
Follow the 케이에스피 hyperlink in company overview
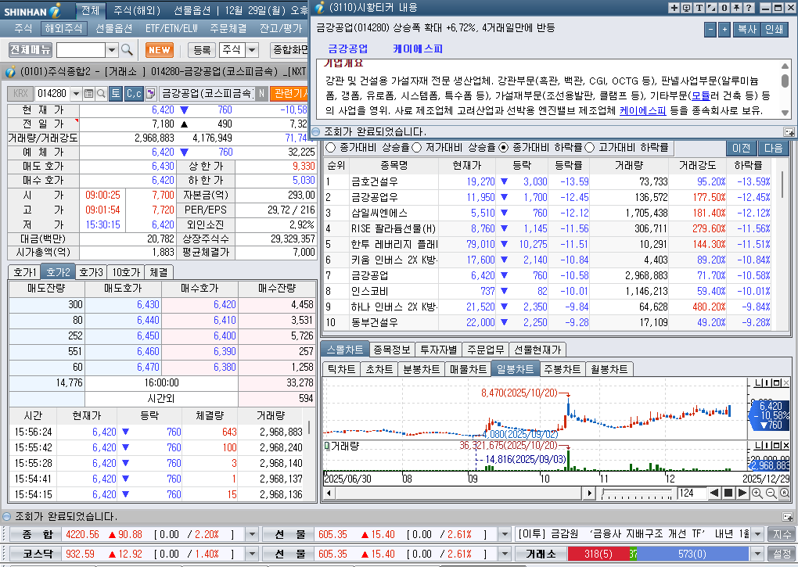(x=642, y=110)
